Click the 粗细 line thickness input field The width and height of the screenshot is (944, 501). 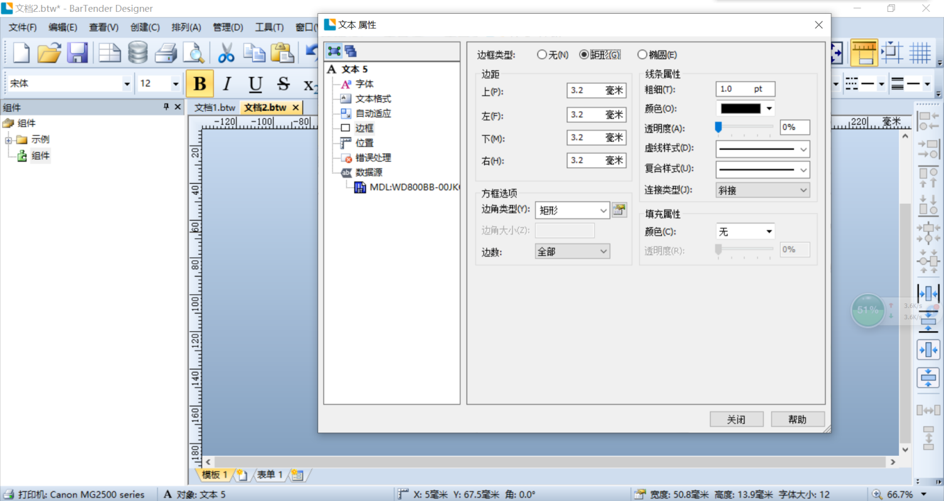click(x=745, y=89)
